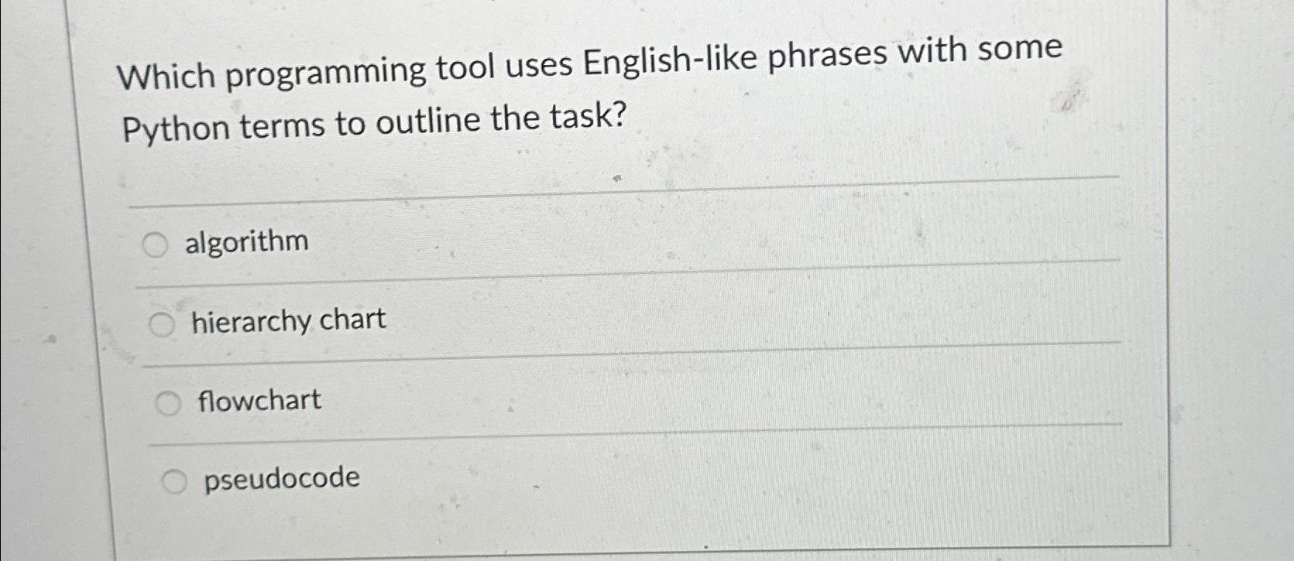The width and height of the screenshot is (1294, 561).
Task: Click the pseudocode answer text
Action: click(280, 479)
